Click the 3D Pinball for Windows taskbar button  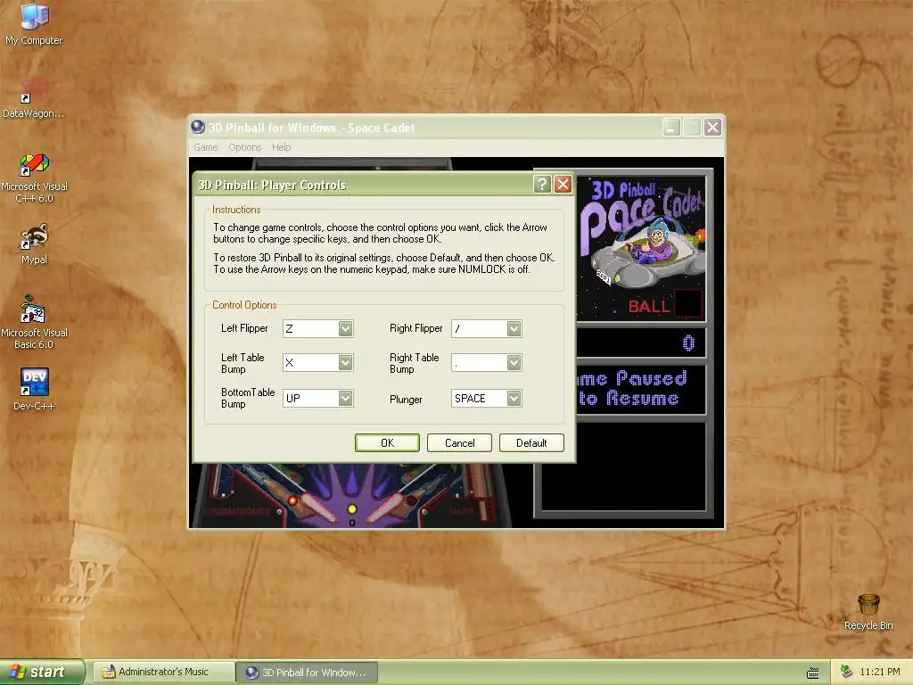pyautogui.click(x=307, y=673)
